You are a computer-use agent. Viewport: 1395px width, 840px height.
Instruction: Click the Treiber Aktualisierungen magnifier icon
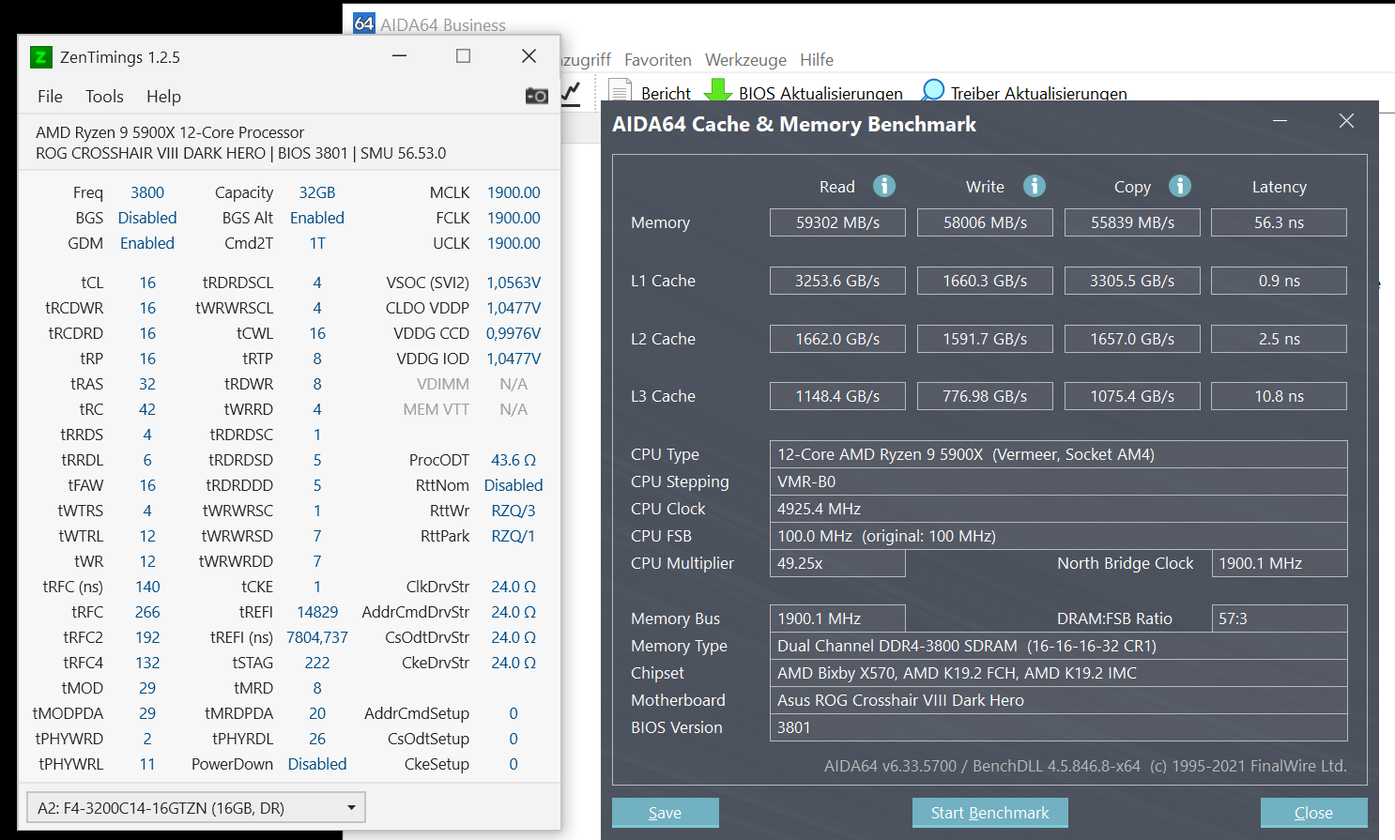tap(932, 90)
